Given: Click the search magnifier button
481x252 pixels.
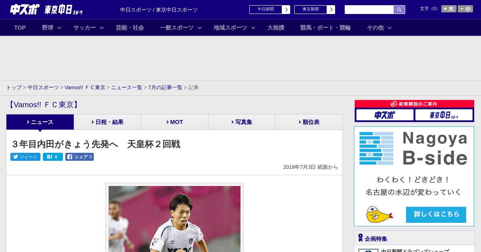Looking at the screenshot, I should (x=399, y=10).
